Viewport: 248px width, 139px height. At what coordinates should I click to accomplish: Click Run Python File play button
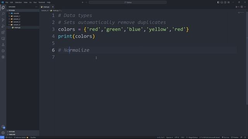click(236, 7)
